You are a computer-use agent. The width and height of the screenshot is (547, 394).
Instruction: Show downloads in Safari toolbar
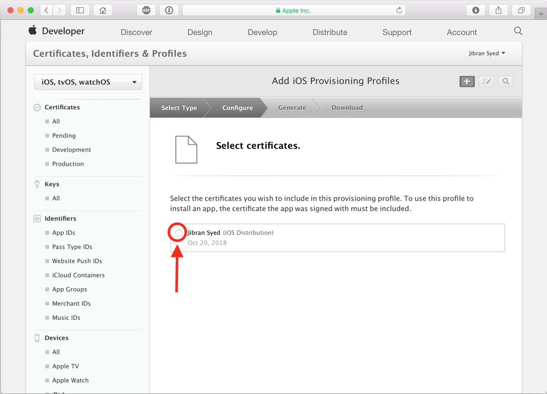(x=476, y=10)
